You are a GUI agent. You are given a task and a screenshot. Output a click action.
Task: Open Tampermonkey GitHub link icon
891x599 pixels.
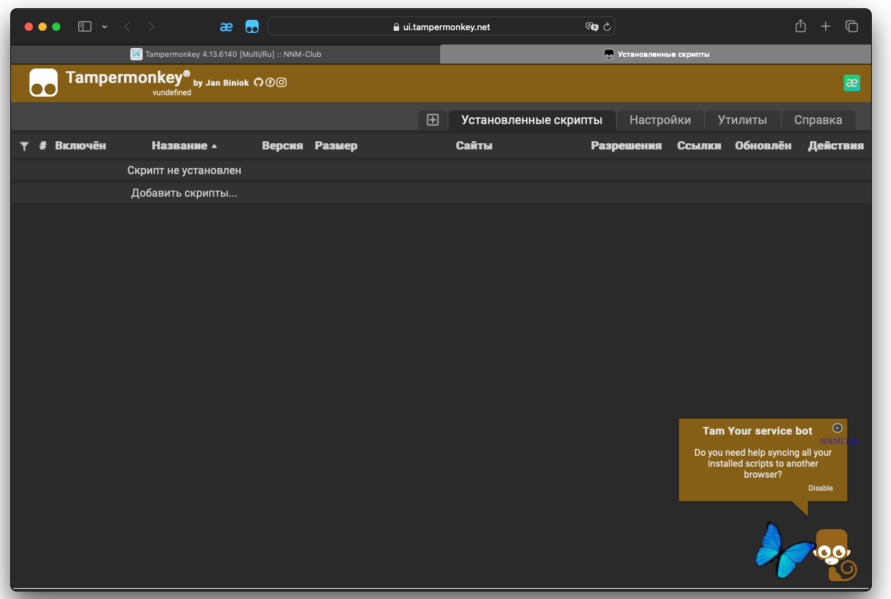259,82
